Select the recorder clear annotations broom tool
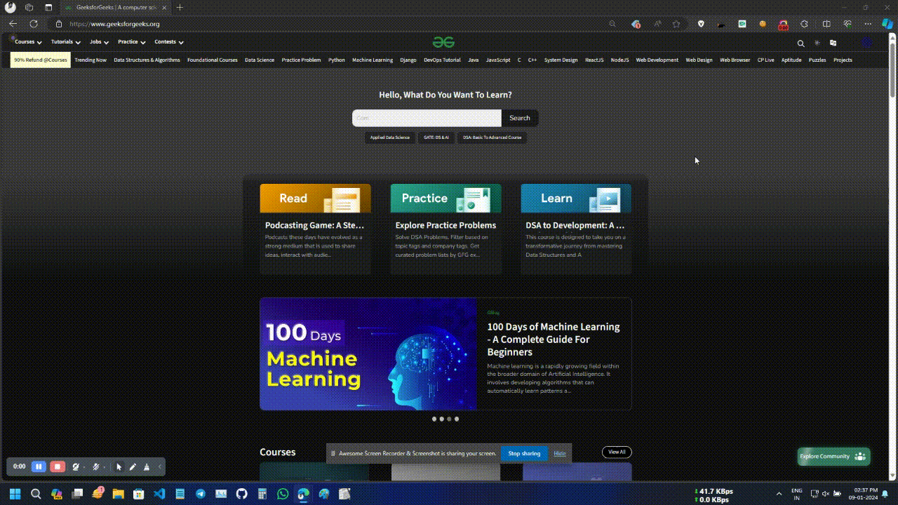Viewport: 898px width, 505px height. pos(146,466)
